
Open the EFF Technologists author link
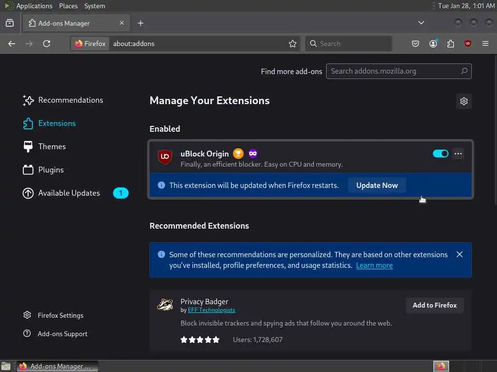click(x=212, y=310)
